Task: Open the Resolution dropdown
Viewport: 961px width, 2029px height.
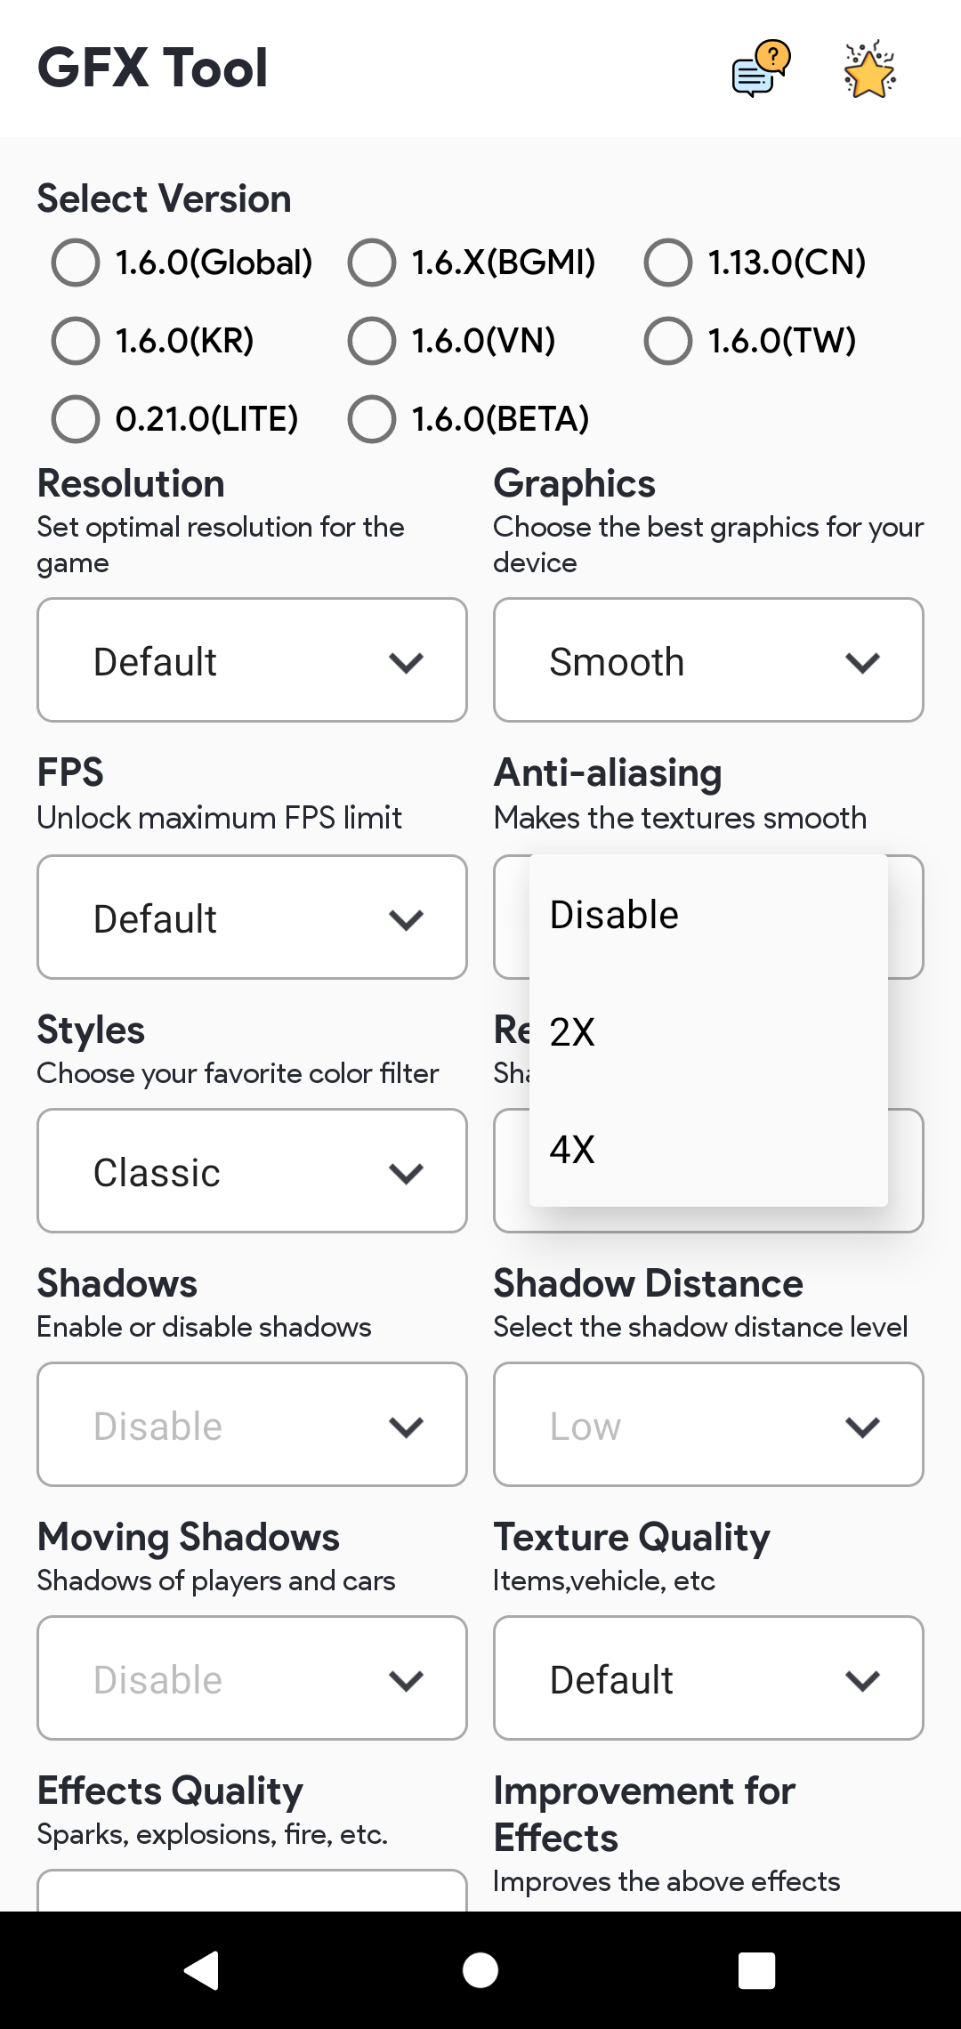Action: pos(252,660)
